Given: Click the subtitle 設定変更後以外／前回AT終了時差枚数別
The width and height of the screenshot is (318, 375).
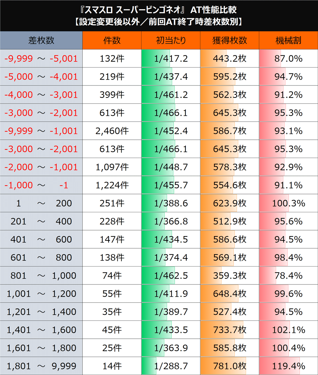Looking at the screenshot, I should click(x=158, y=22).
